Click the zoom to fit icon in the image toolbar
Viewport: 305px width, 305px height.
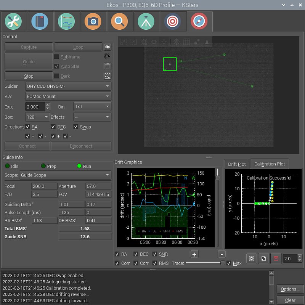[154, 42]
